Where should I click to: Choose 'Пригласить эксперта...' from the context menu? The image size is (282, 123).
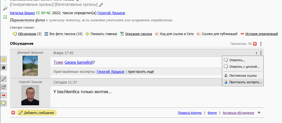[x=245, y=82]
